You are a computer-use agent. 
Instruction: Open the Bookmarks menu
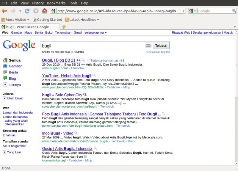coord(56,3)
